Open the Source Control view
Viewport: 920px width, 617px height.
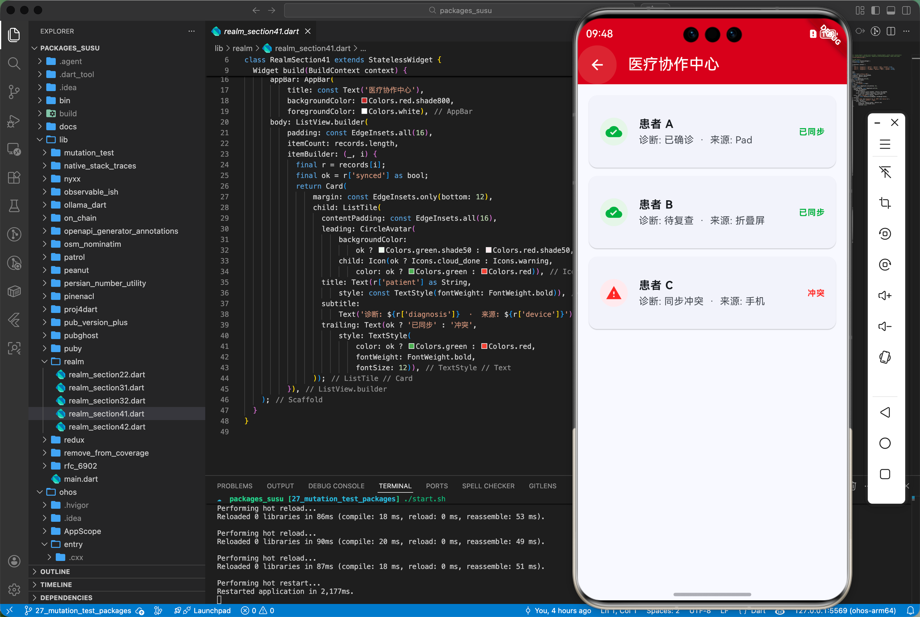14,92
